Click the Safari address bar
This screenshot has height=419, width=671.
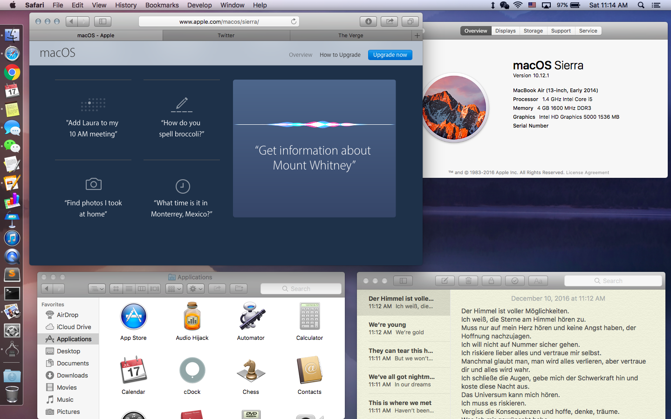219,21
